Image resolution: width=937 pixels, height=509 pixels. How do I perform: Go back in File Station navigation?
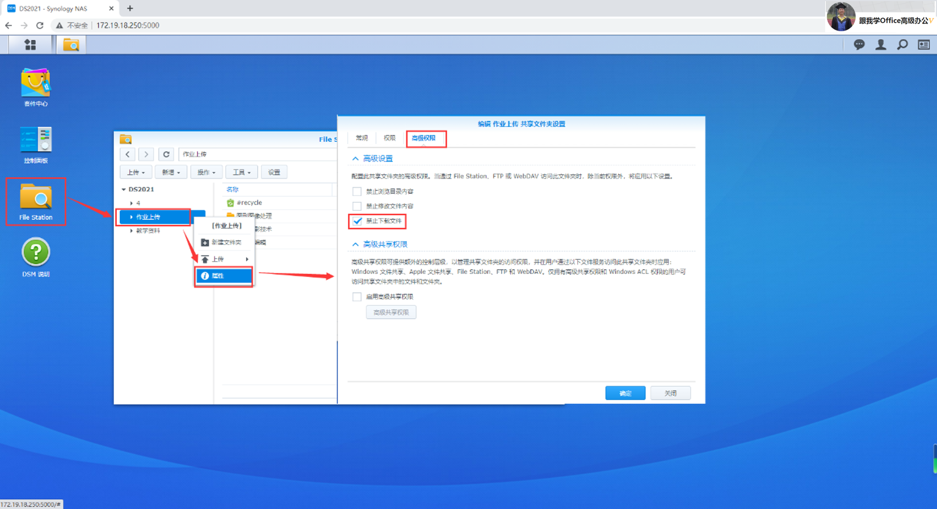tap(128, 154)
